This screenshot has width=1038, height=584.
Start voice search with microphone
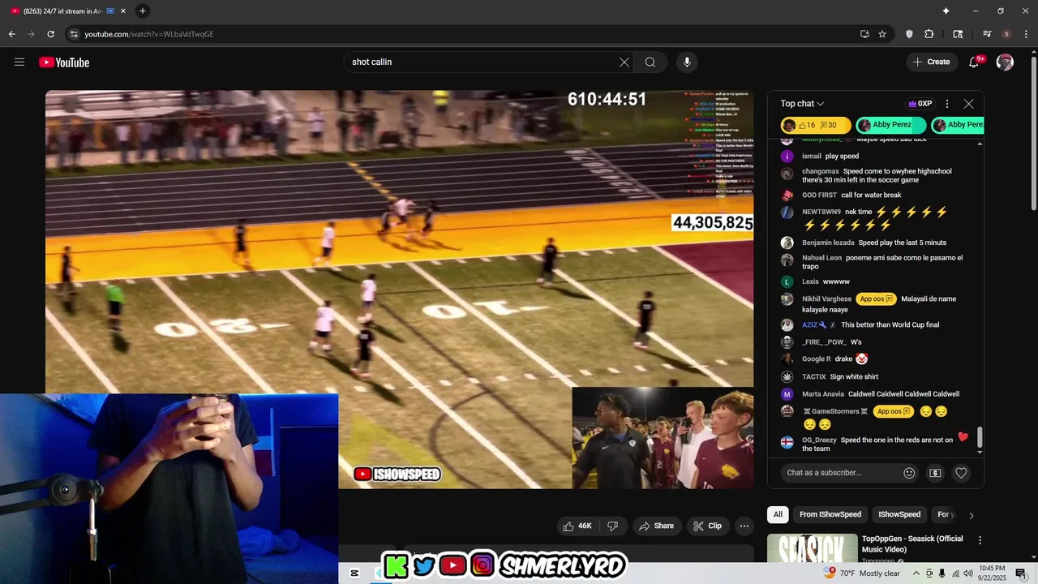click(x=687, y=62)
